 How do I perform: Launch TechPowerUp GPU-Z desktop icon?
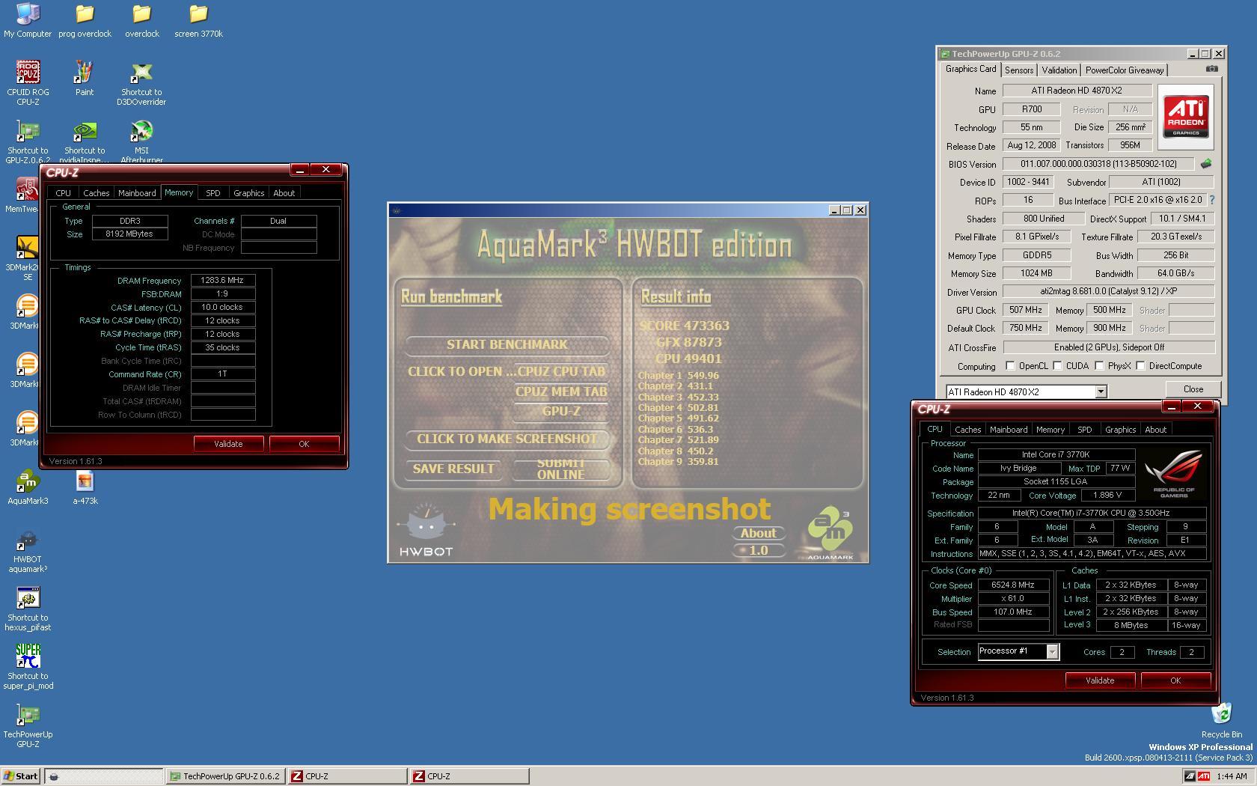(x=28, y=725)
